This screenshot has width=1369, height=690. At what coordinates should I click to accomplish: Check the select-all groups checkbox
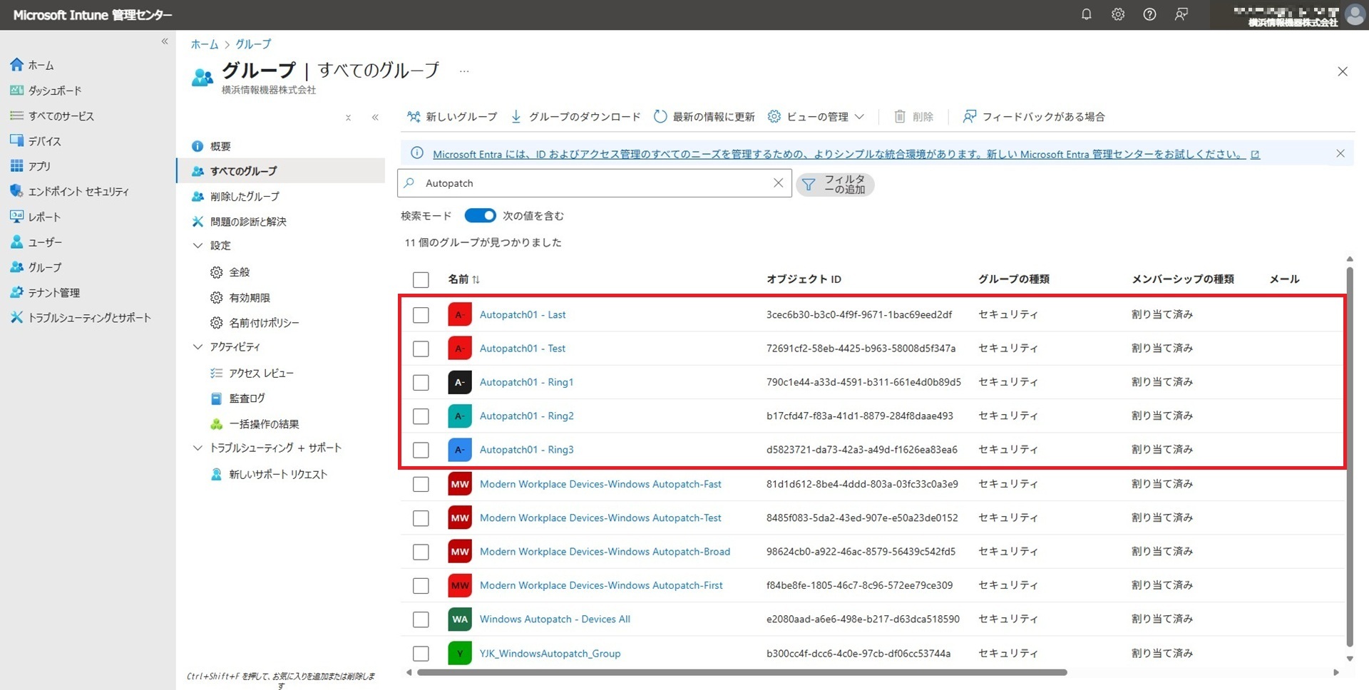pyautogui.click(x=421, y=279)
